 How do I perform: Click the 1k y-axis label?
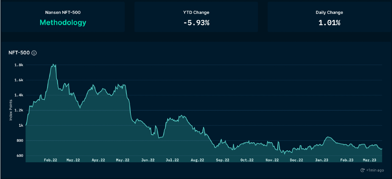tap(21, 126)
